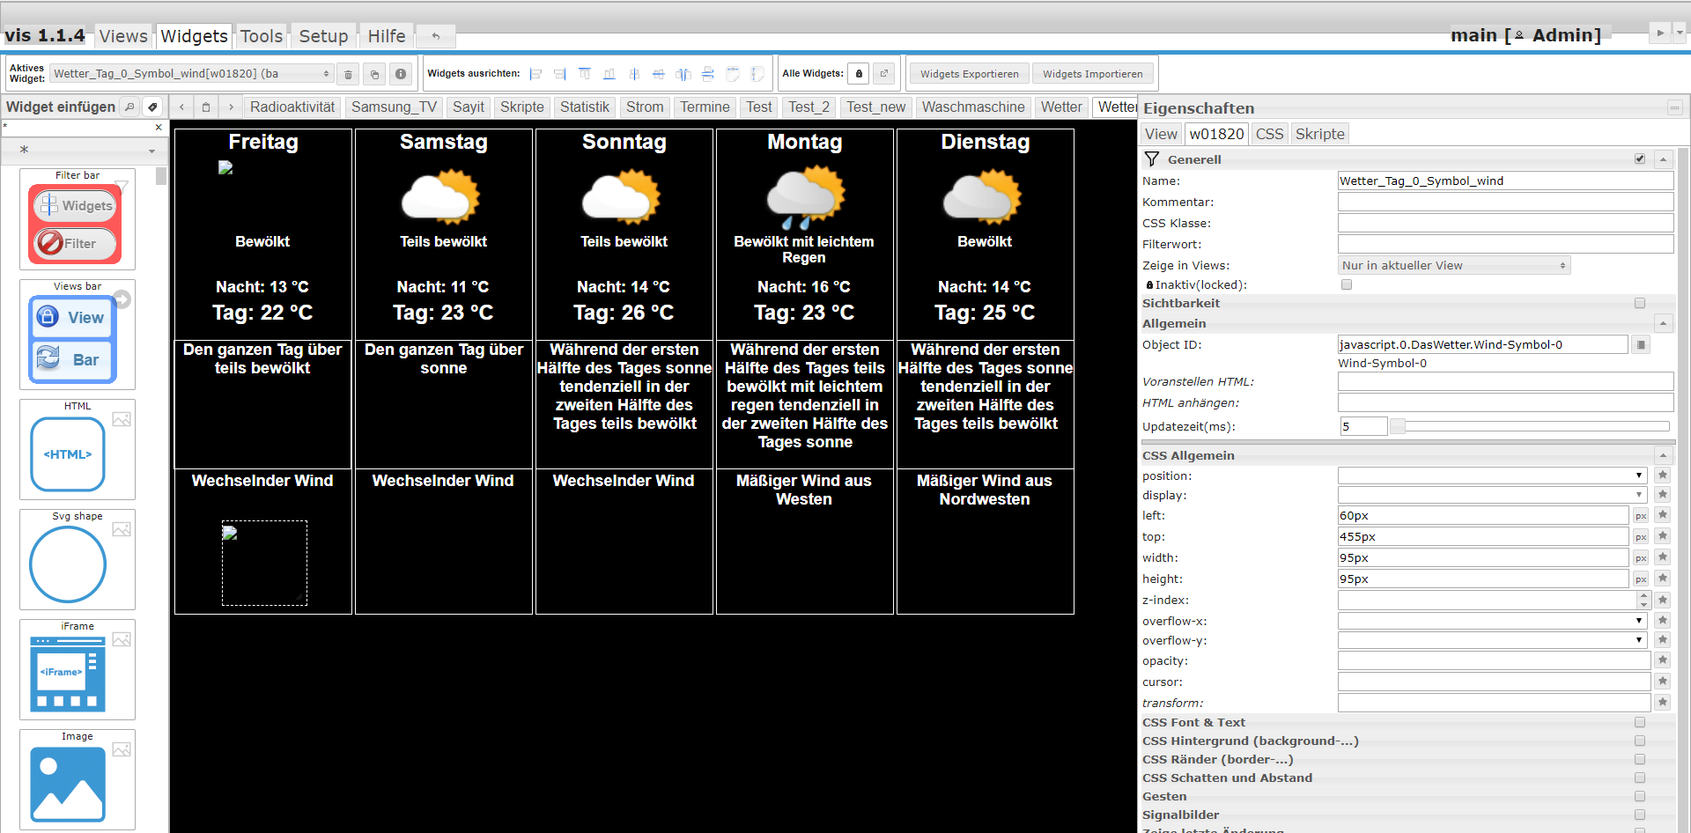Click the clipboard icon before view tabs
This screenshot has height=833, width=1691.
coord(206,107)
